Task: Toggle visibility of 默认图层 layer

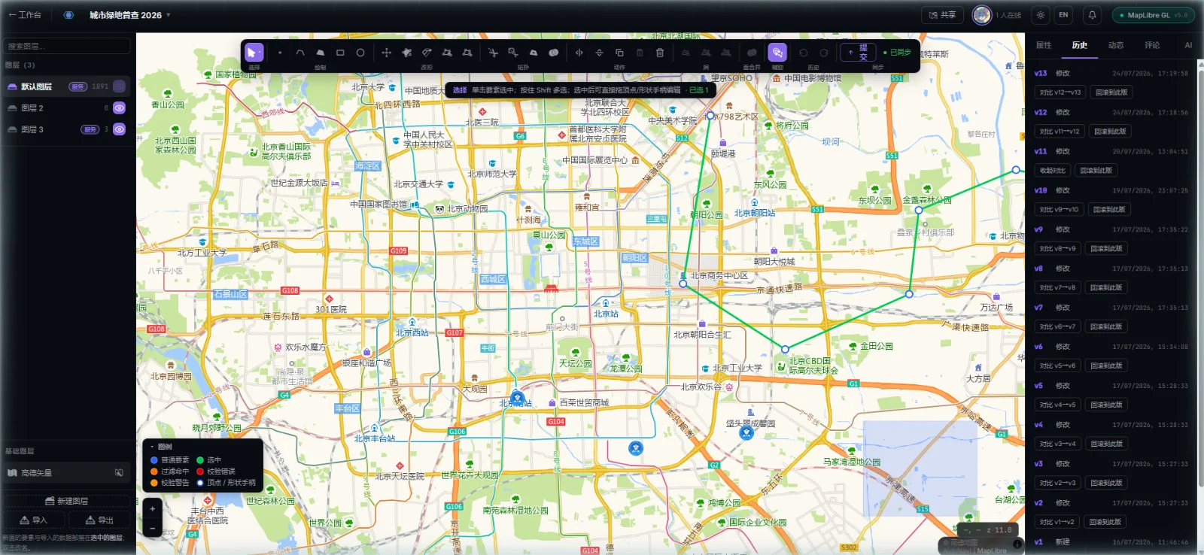Action: pos(119,86)
